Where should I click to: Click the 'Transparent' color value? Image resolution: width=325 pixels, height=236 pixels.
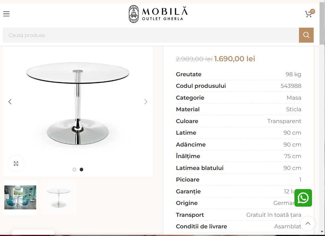284,121
